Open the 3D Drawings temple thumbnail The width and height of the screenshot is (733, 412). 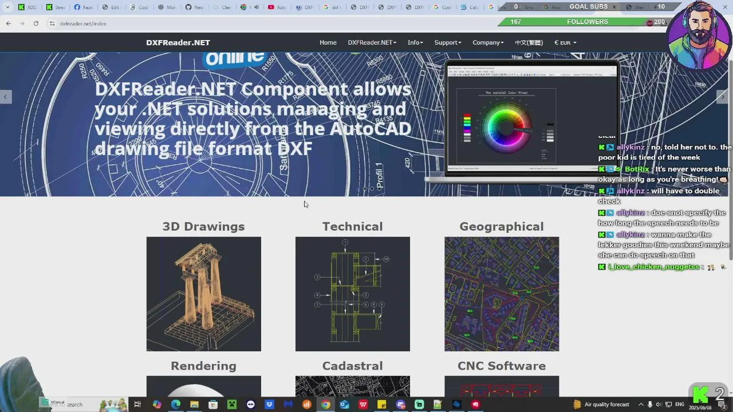tap(203, 294)
